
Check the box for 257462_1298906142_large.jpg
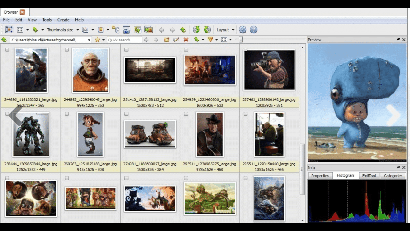coord(246,49)
